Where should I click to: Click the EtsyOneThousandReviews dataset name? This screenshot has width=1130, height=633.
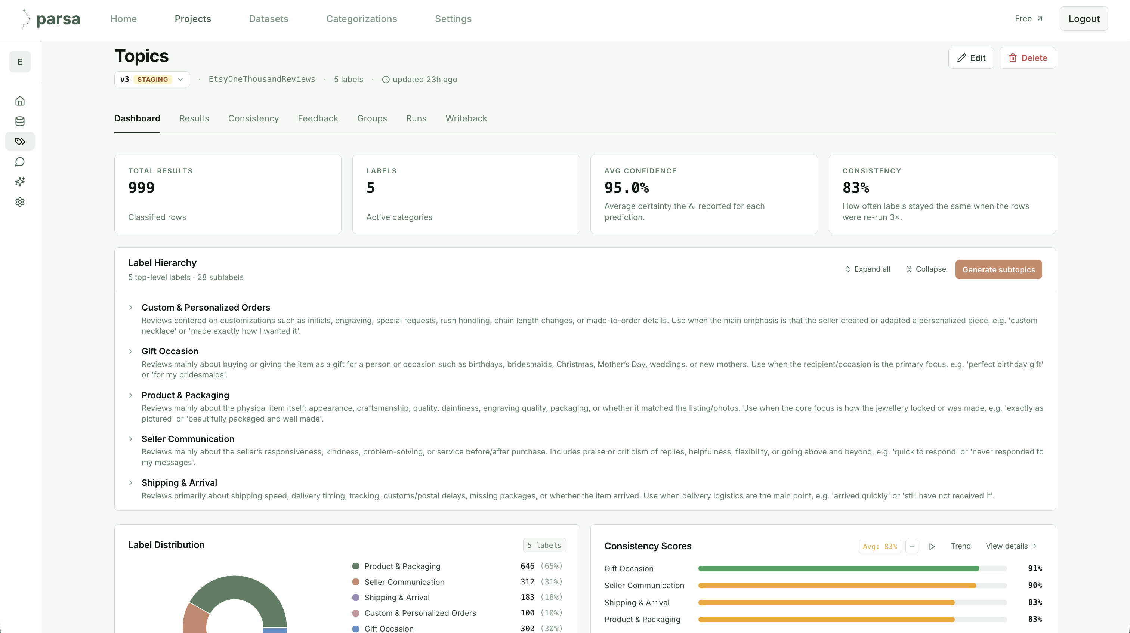[x=262, y=79]
